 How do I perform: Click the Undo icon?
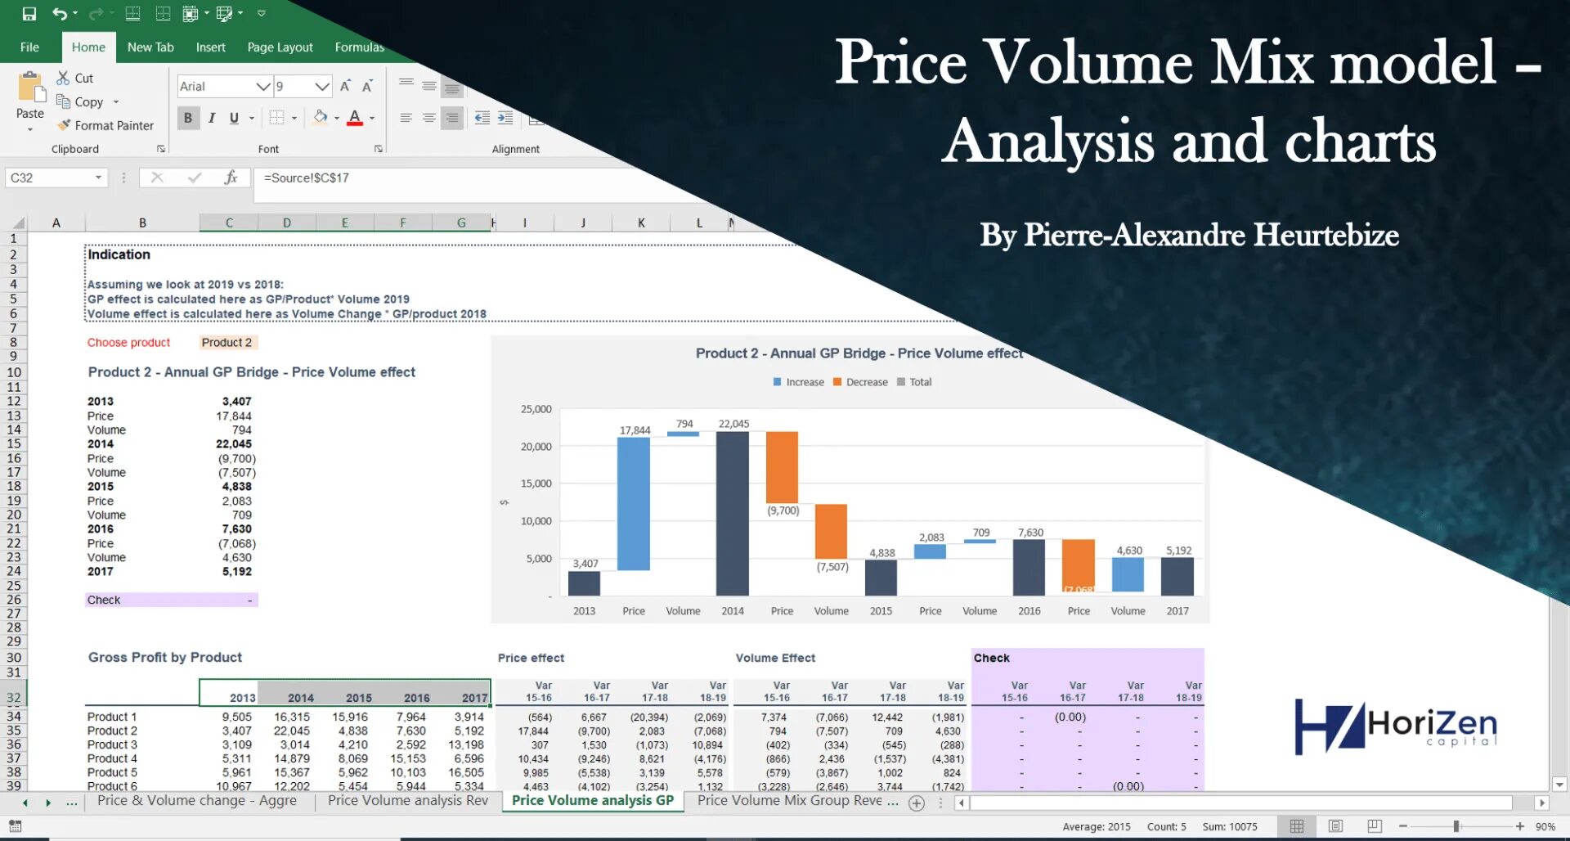pos(61,13)
